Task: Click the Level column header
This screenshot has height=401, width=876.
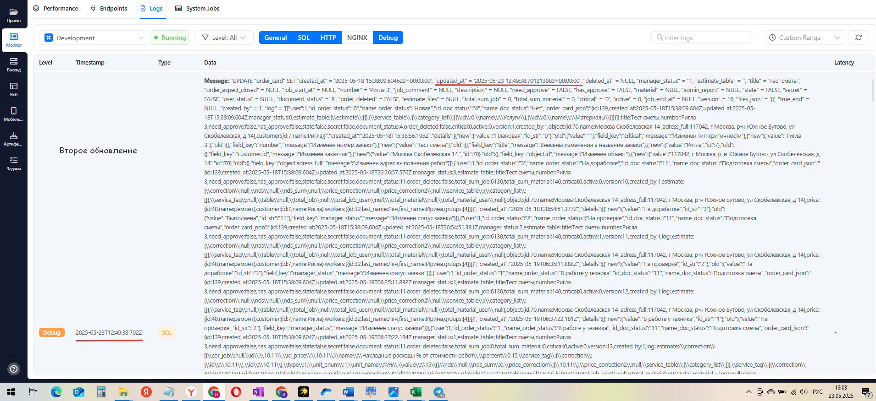Action: click(45, 63)
